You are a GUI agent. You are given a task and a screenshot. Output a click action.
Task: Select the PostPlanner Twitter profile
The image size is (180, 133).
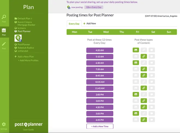[22, 45]
